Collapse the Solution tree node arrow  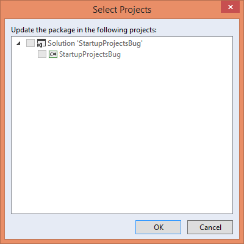click(x=18, y=43)
